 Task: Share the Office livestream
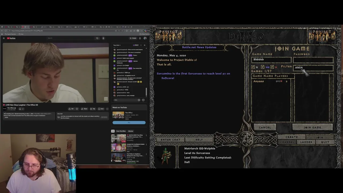85,109
